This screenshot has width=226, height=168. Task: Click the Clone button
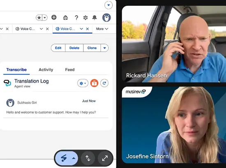click(x=92, y=48)
